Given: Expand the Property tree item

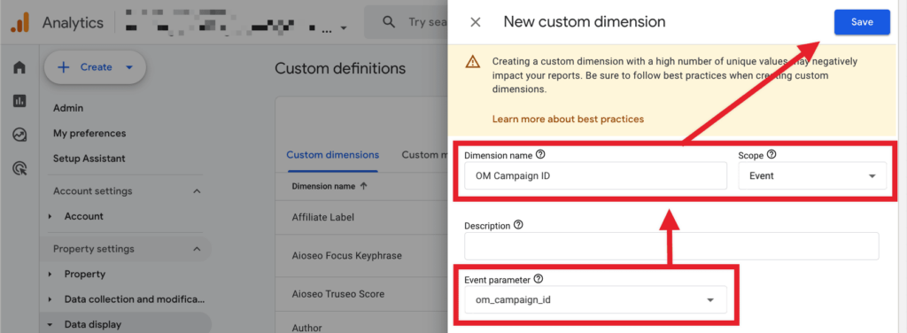Looking at the screenshot, I should (50, 274).
